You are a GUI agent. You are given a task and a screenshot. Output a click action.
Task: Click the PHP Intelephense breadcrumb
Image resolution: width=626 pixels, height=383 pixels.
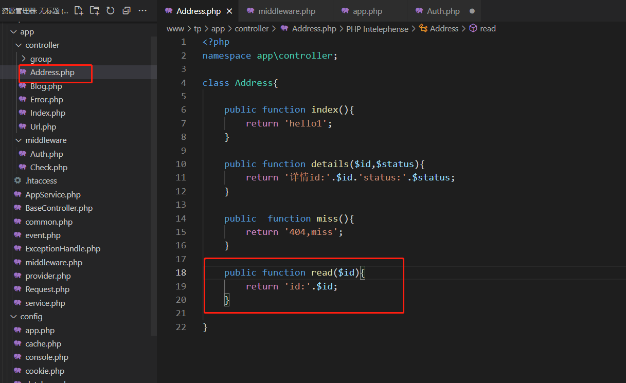pyautogui.click(x=377, y=29)
